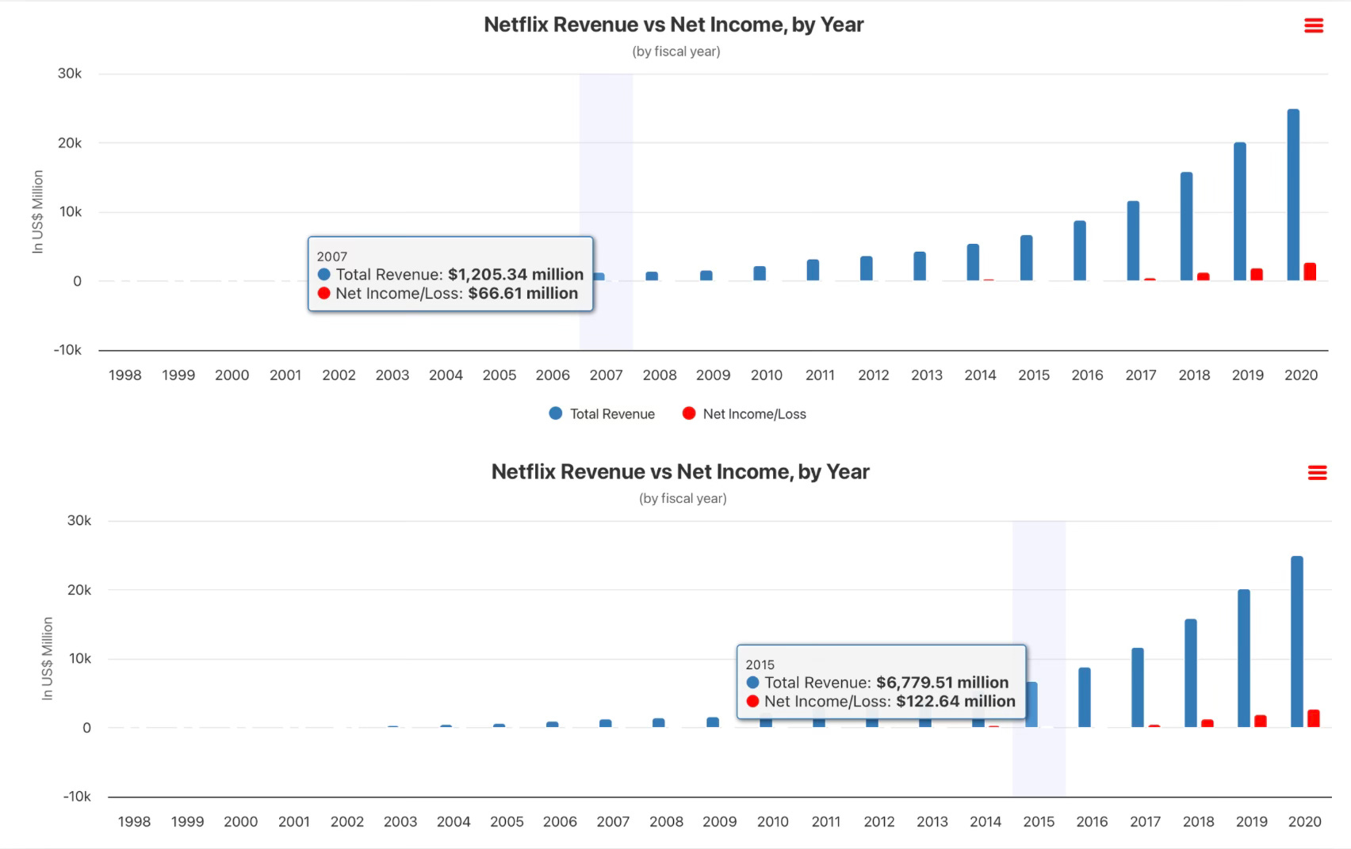Open the top chart's hamburger export menu
Image resolution: width=1351 pixels, height=849 pixels.
(1314, 26)
